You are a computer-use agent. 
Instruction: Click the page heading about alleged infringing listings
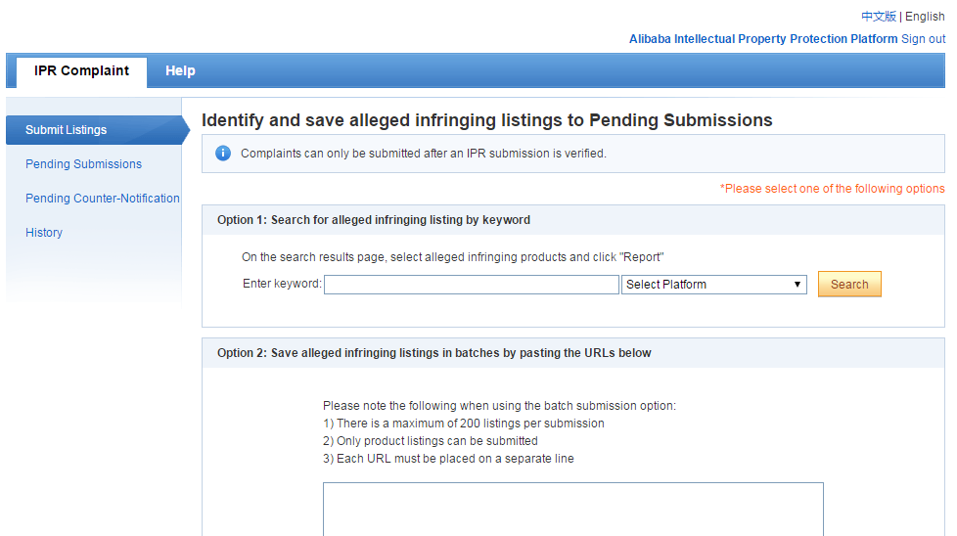487,120
